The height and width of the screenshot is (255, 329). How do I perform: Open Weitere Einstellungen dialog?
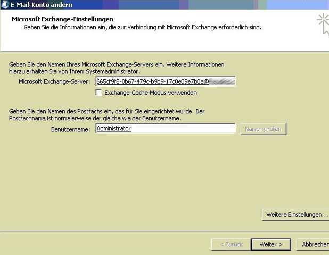pyautogui.click(x=295, y=215)
